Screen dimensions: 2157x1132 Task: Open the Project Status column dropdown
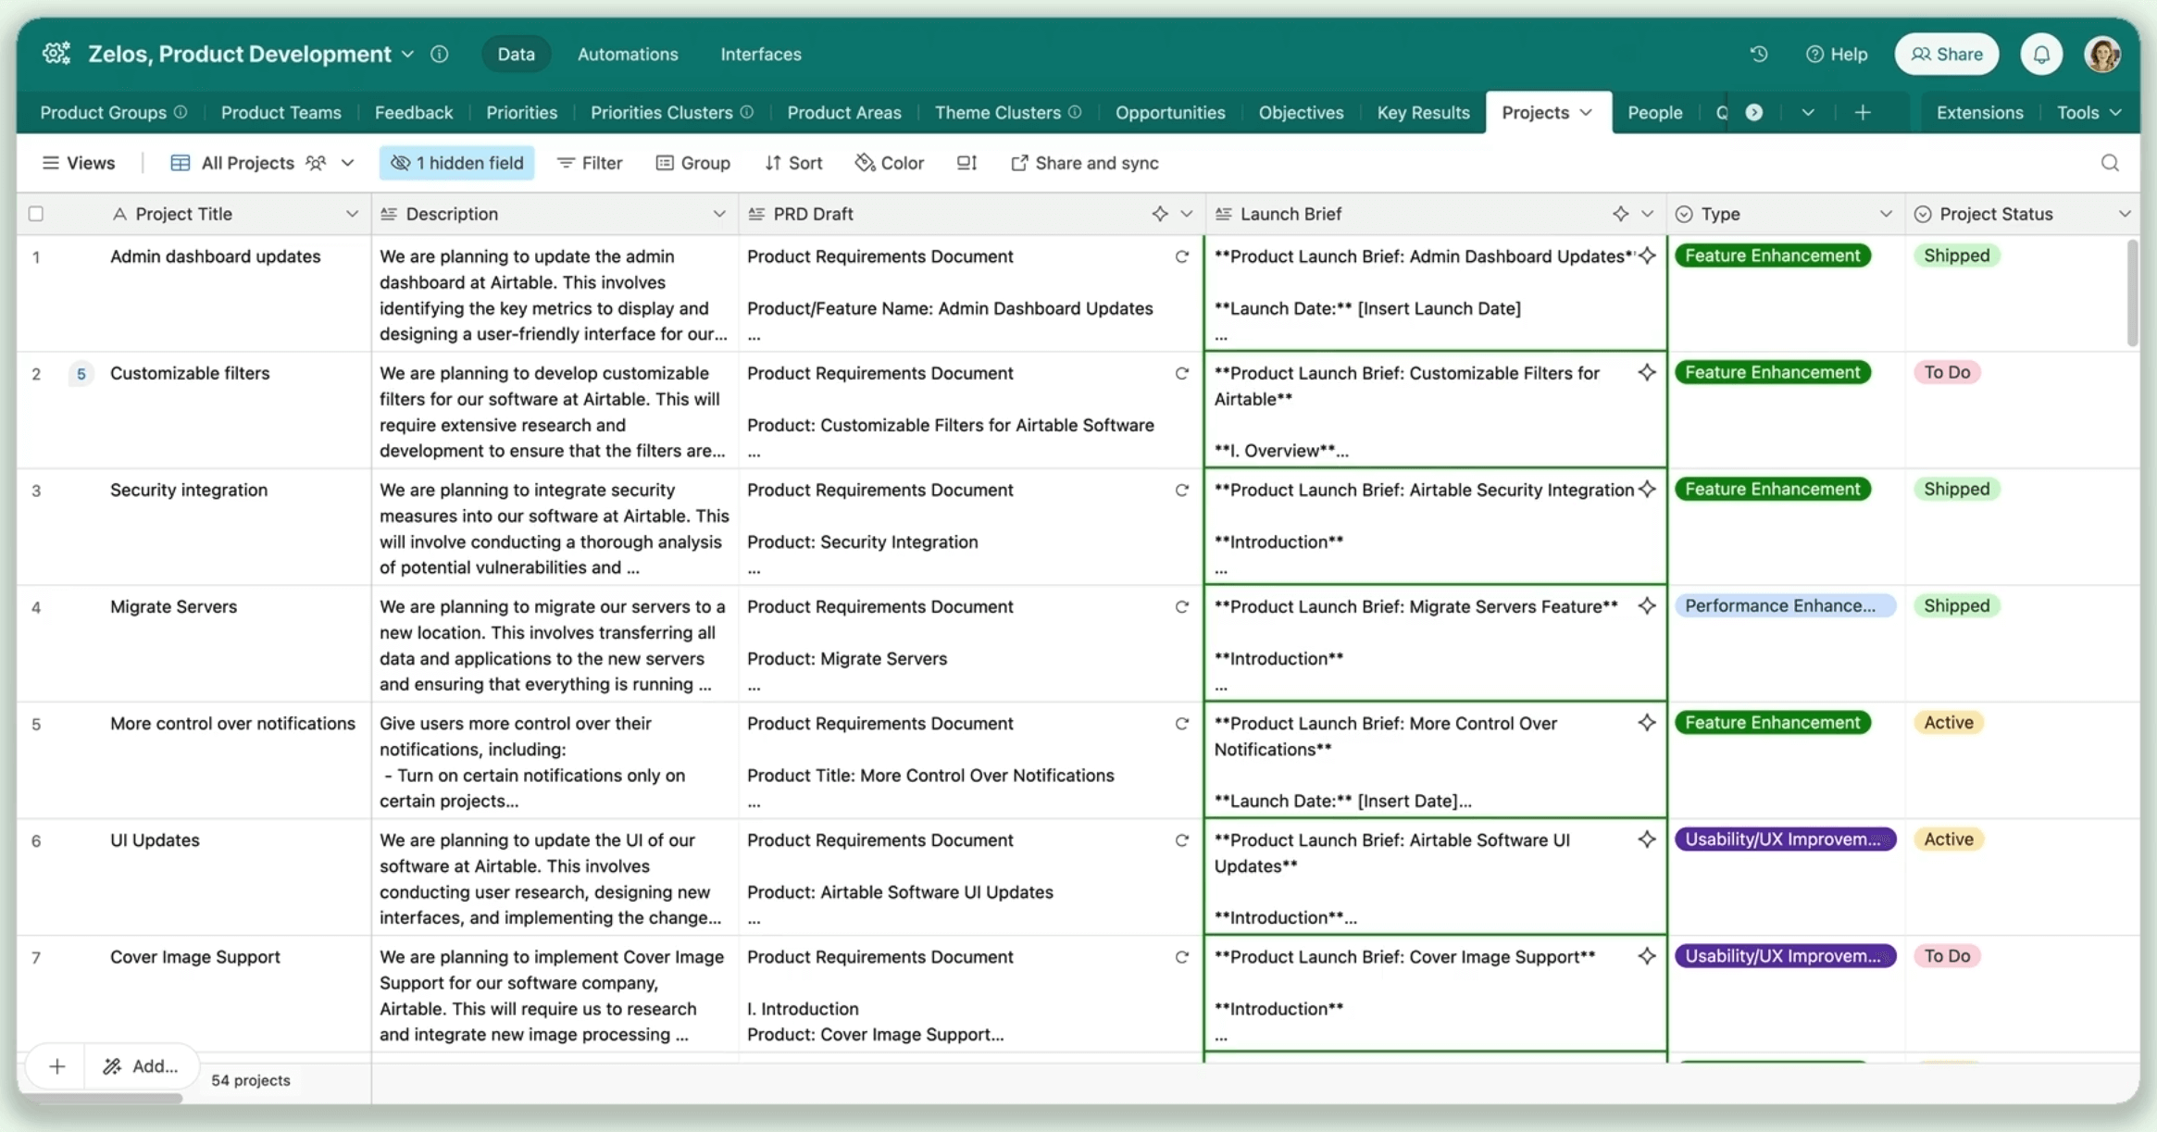point(2124,214)
